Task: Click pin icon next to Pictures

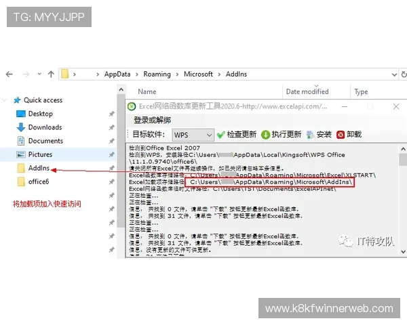Action: pyautogui.click(x=112, y=155)
